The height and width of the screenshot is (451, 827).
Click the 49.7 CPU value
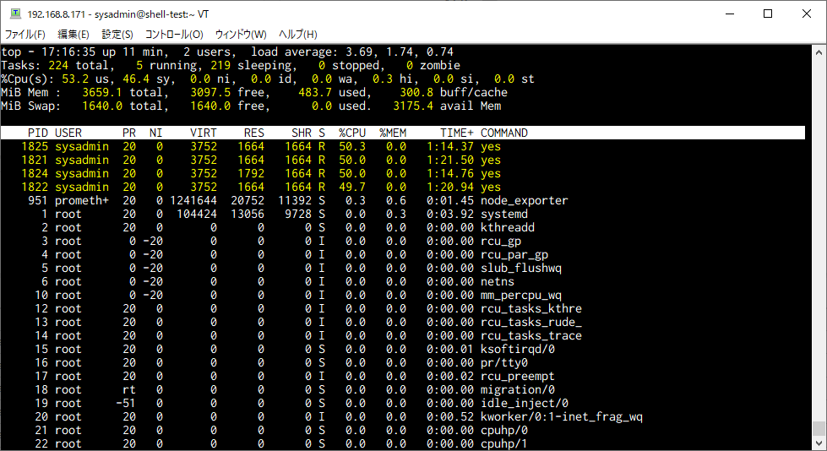point(352,187)
